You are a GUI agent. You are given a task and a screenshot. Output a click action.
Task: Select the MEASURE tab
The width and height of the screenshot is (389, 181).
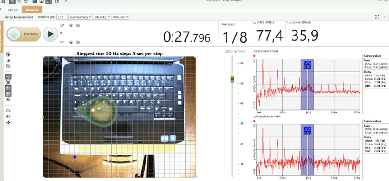[x=32, y=10]
